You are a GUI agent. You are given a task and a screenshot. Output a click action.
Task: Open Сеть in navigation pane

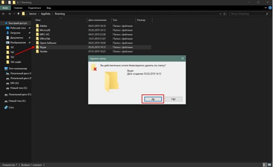[11, 108]
